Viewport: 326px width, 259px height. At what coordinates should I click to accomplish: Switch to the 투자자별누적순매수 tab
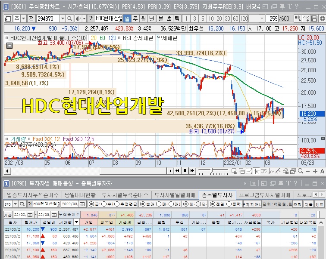(x=125, y=195)
